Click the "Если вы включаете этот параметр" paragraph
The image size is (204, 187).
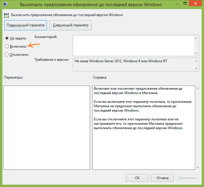click(143, 106)
